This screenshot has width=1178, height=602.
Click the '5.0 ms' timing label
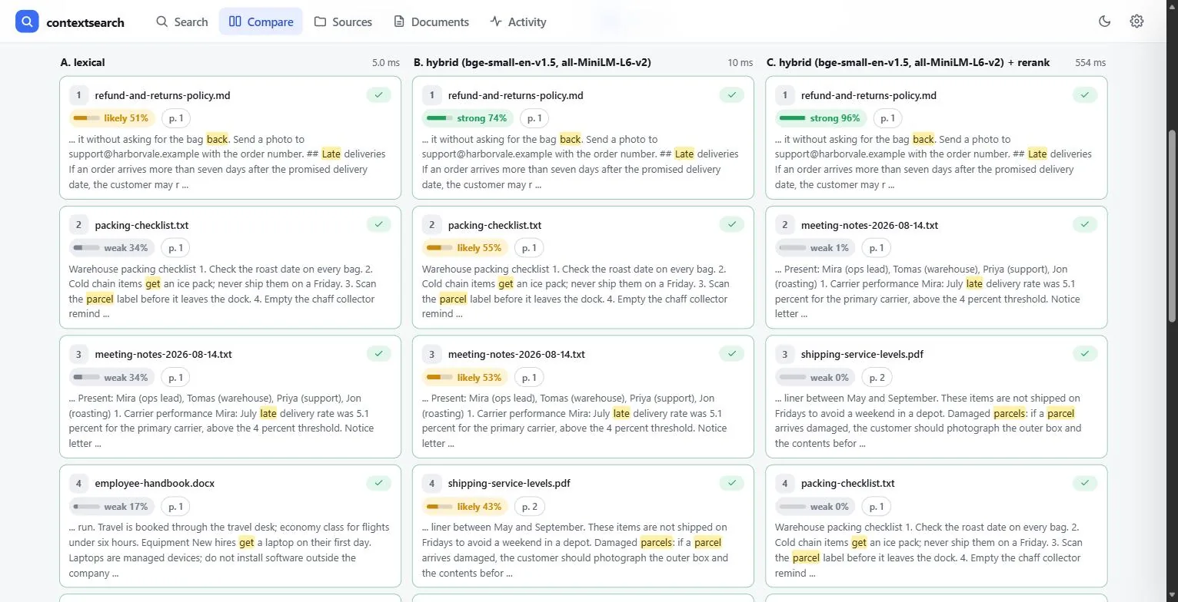click(x=386, y=62)
